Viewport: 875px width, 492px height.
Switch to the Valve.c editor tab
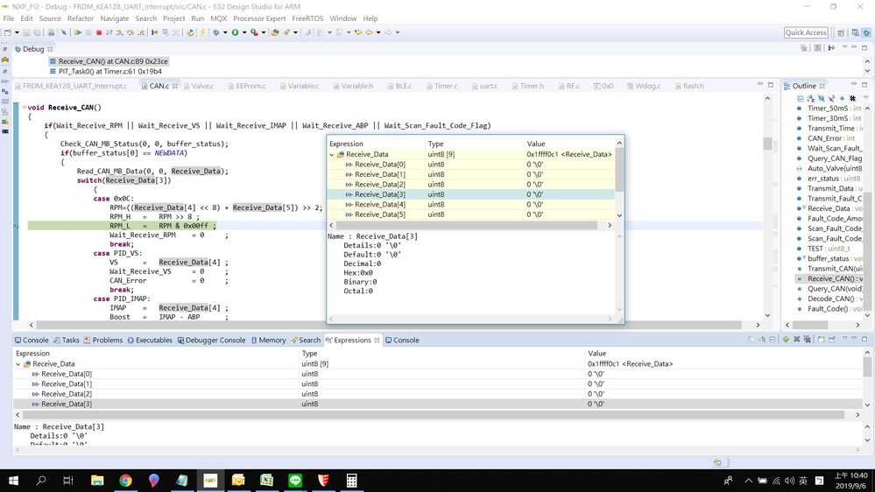tap(198, 86)
